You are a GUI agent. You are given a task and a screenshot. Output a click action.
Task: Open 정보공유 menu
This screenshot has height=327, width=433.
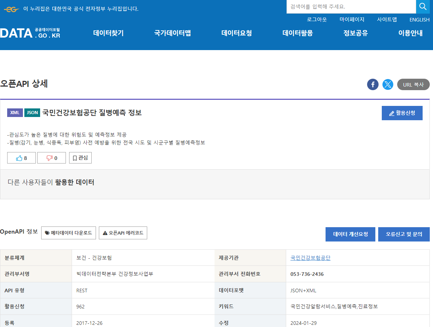(x=356, y=33)
